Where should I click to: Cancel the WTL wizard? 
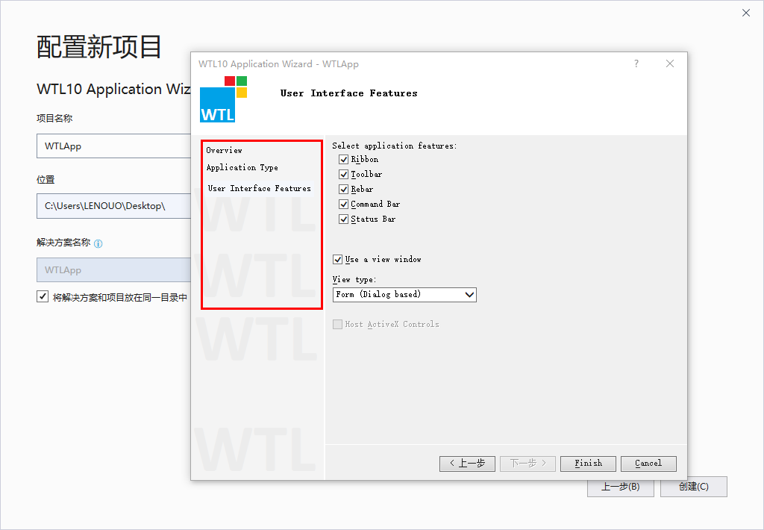[648, 464]
